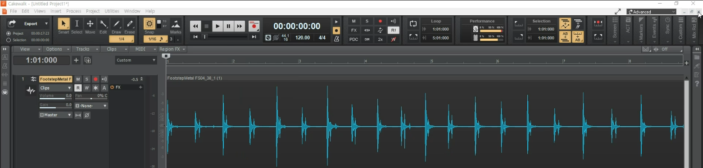This screenshot has height=168, width=703.
Task: Click the add track folder icon
Action: [87, 60]
